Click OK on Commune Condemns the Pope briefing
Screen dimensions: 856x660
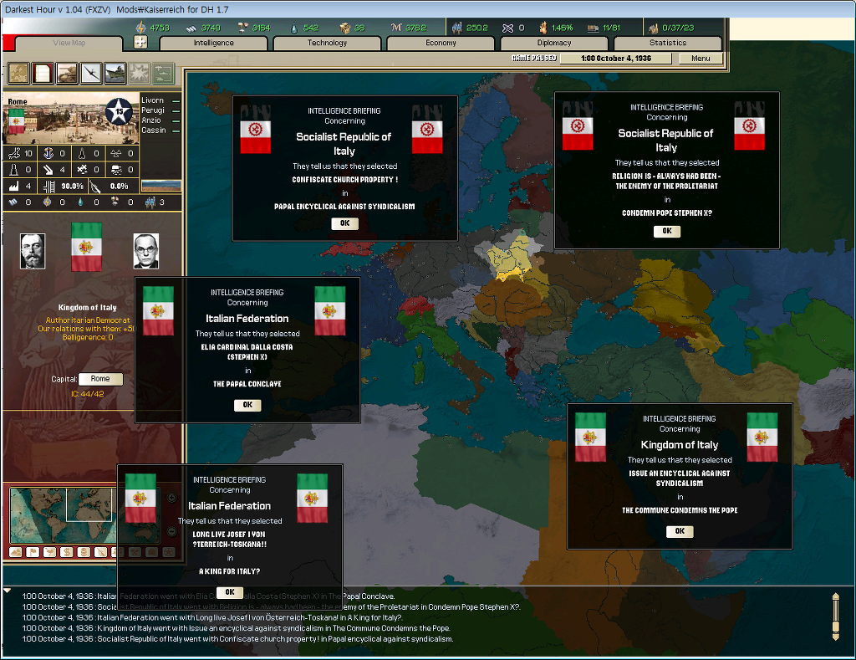click(x=680, y=531)
